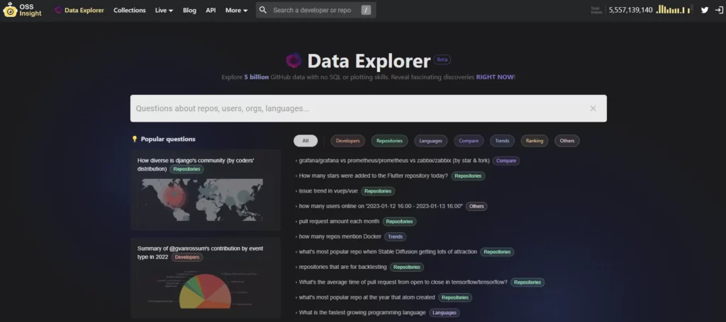Select the All filter chip

coord(306,141)
